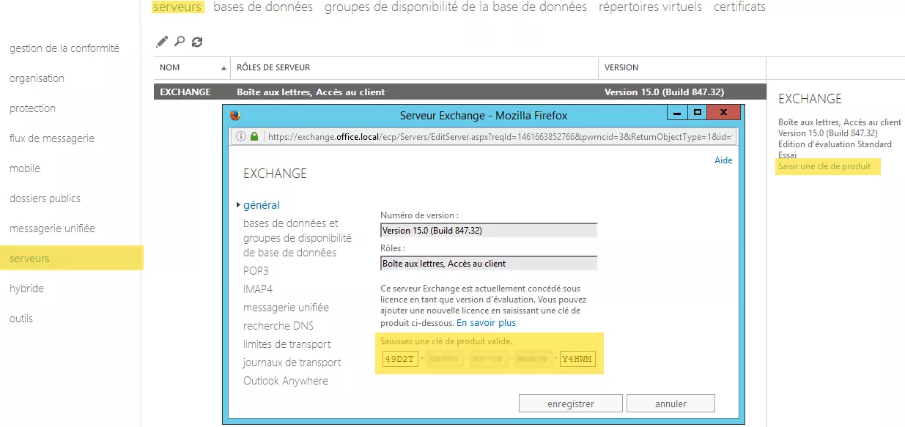905x427 pixels.
Task: Select messagerie unifiée in left sidebar
Action: click(52, 229)
